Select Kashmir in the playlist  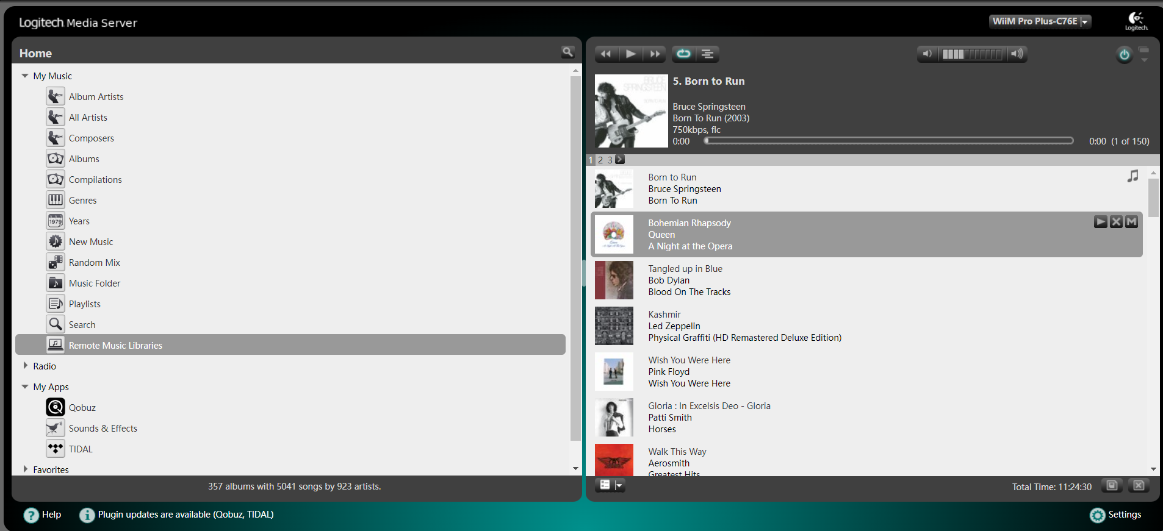tap(664, 315)
